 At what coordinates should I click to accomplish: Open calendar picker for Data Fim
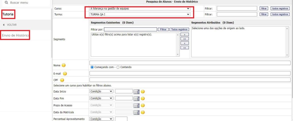pos(136,98)
